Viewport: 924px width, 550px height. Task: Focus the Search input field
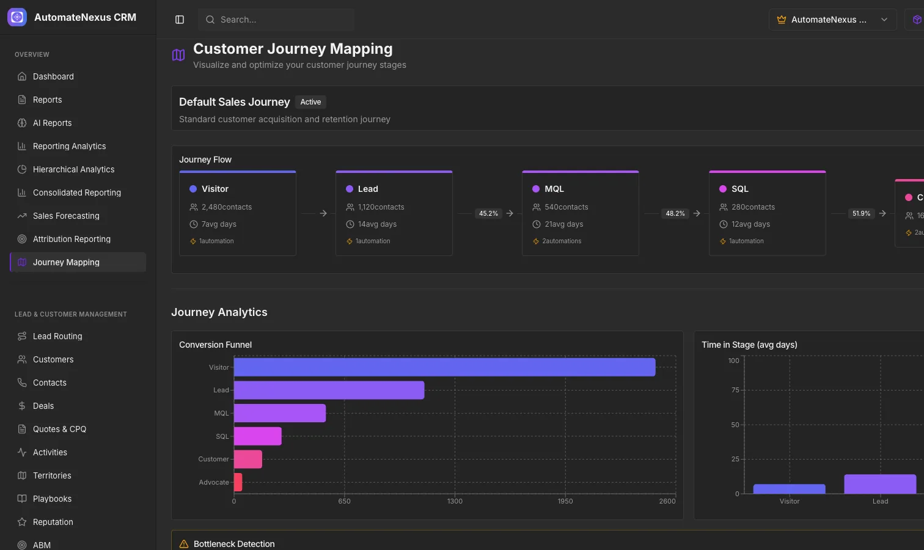pos(276,20)
